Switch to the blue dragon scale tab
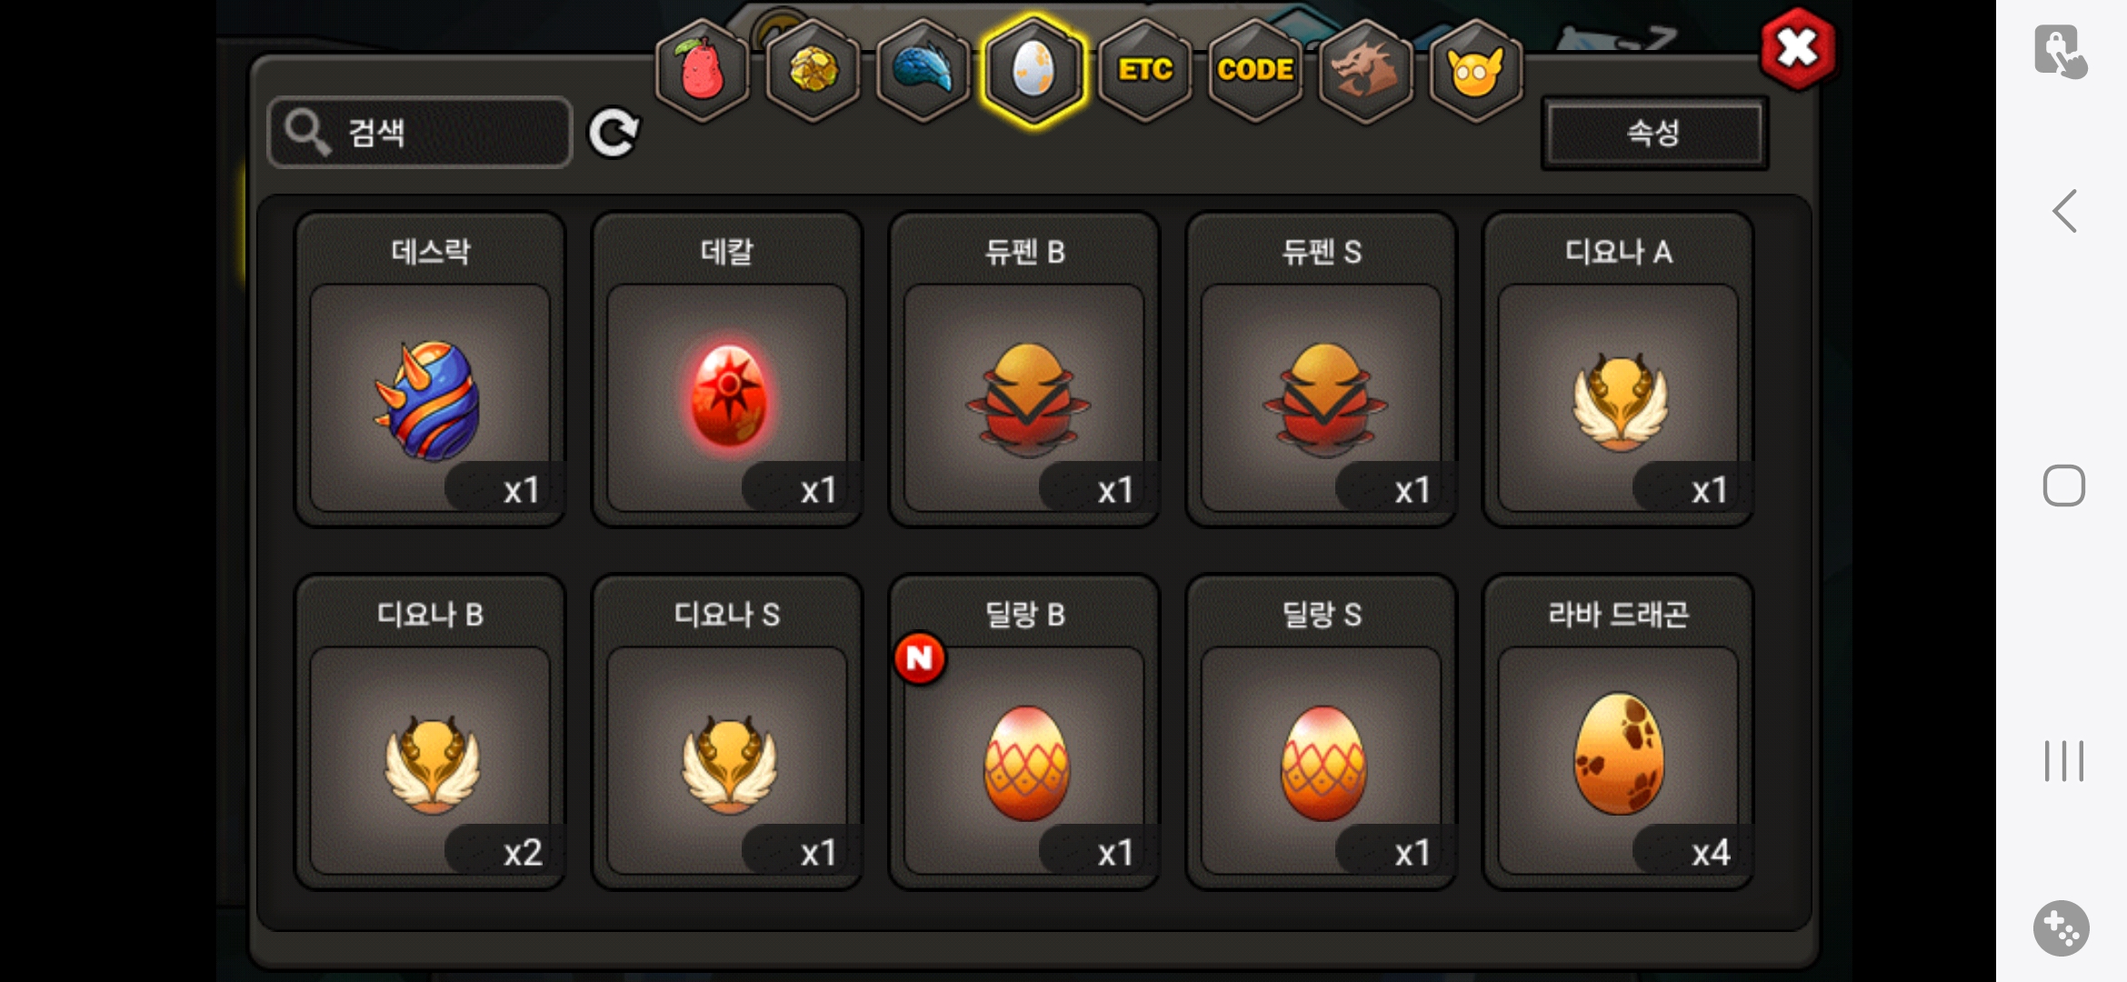Image resolution: width=2127 pixels, height=982 pixels. (x=923, y=71)
